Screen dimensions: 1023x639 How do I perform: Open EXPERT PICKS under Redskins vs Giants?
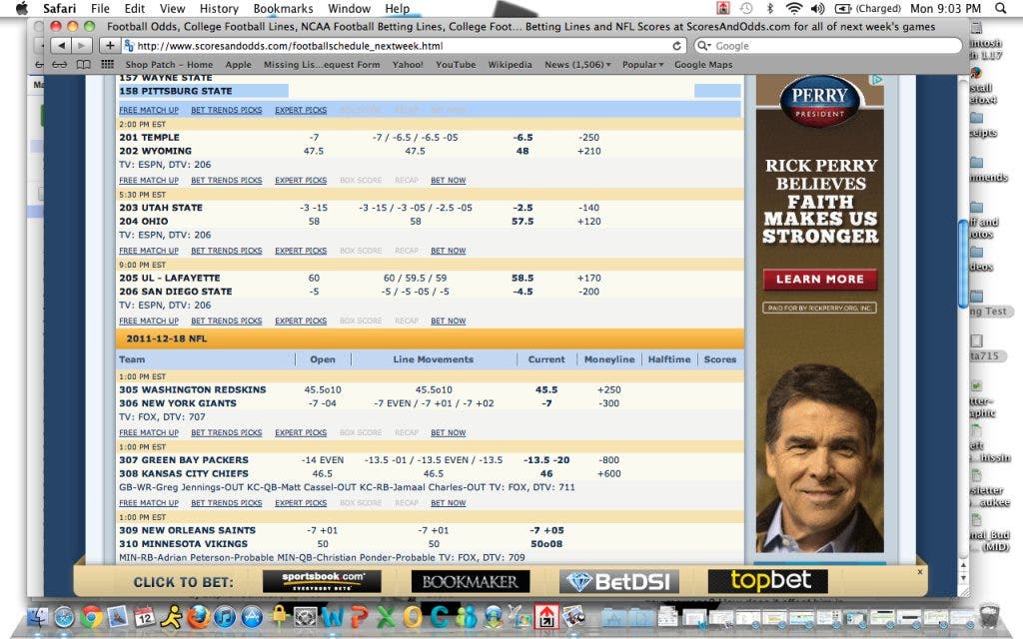tap(301, 432)
